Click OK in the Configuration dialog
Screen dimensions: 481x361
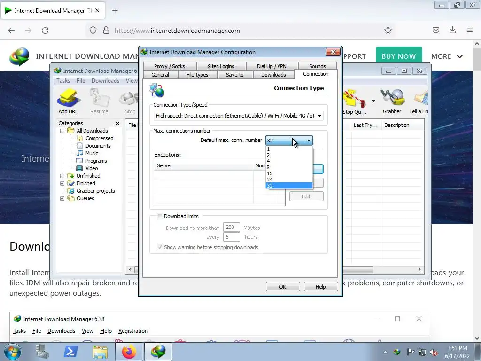coord(282,287)
